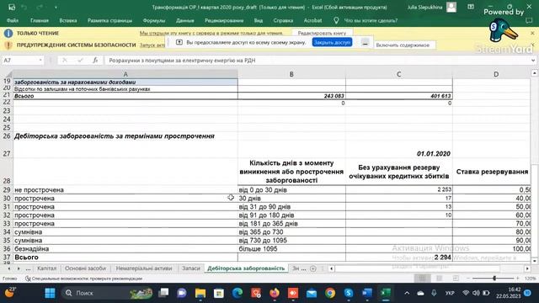Click the zoom slider handle

[x=494, y=279]
